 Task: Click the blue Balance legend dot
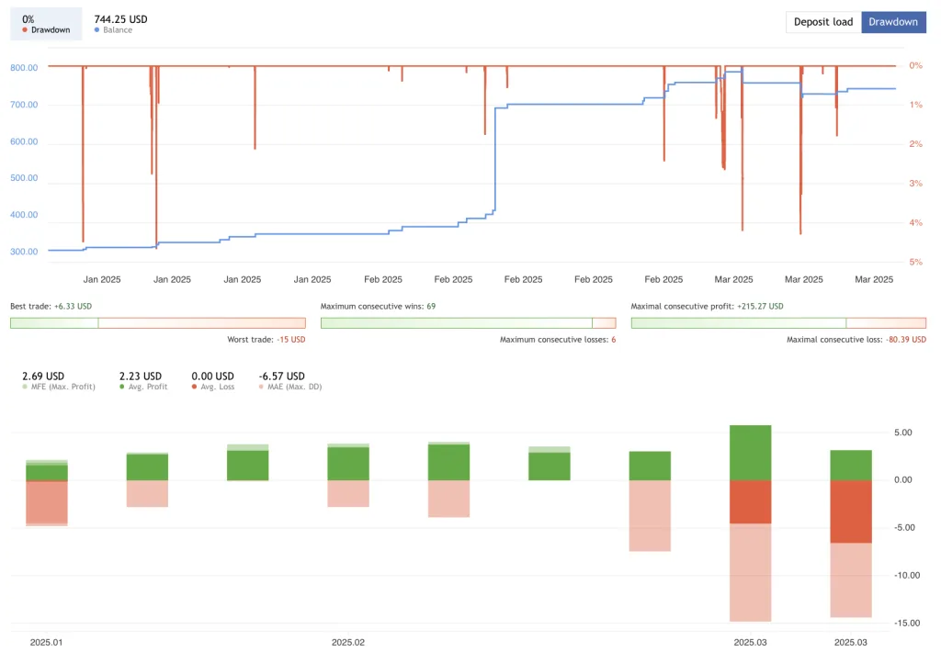tap(99, 29)
